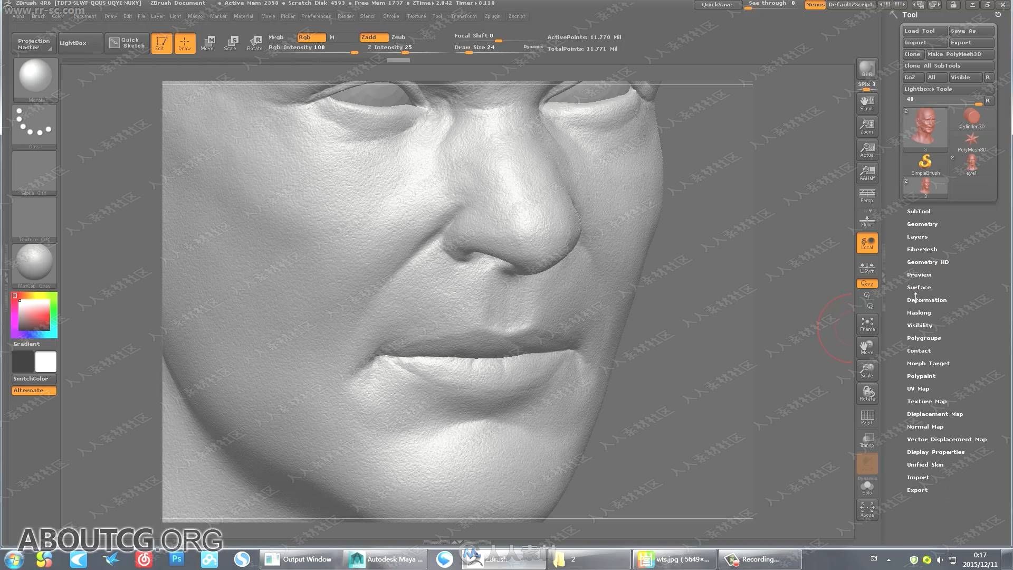Expand the Geometry section panel
This screenshot has width=1013, height=570.
tap(922, 223)
